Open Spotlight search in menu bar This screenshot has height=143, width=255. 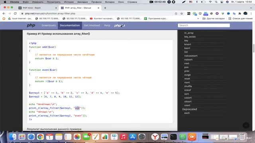[x=216, y=2]
